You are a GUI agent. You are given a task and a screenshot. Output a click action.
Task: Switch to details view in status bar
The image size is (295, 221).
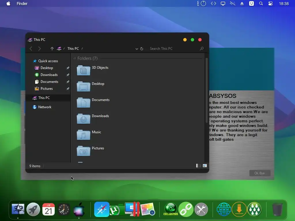pos(198,165)
